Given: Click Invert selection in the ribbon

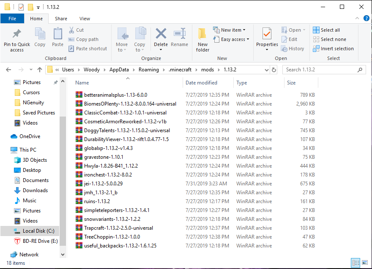Looking at the screenshot, I should point(334,49).
